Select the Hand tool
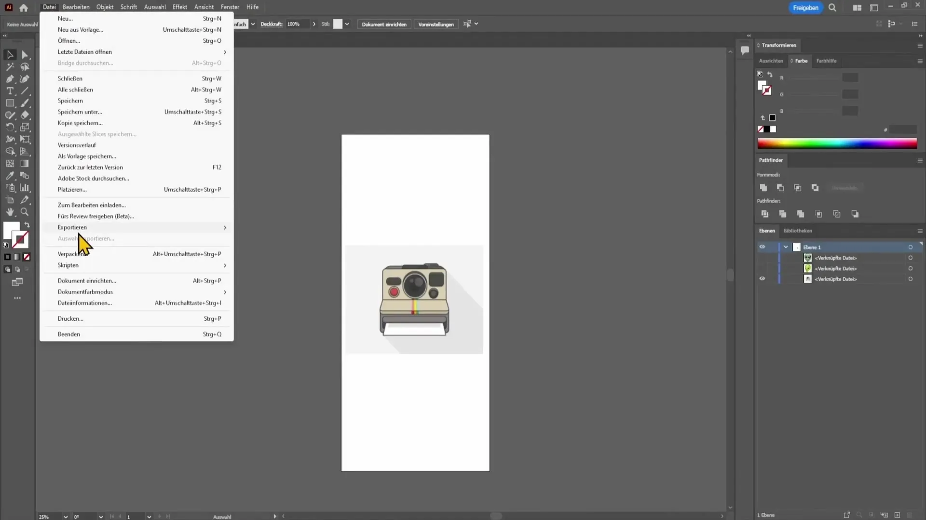The image size is (926, 520). (x=10, y=212)
